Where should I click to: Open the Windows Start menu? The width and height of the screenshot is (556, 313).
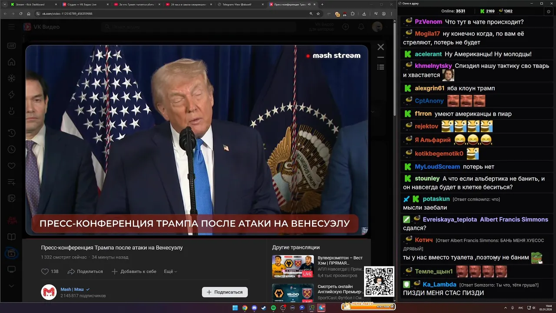(x=235, y=308)
